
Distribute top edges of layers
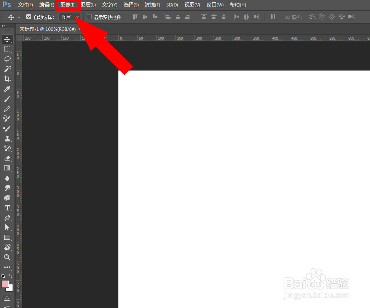tap(204, 17)
